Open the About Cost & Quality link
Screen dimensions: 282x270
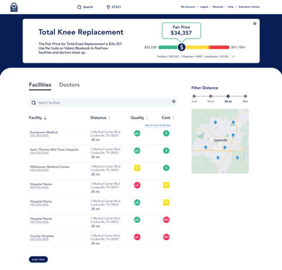(x=158, y=125)
